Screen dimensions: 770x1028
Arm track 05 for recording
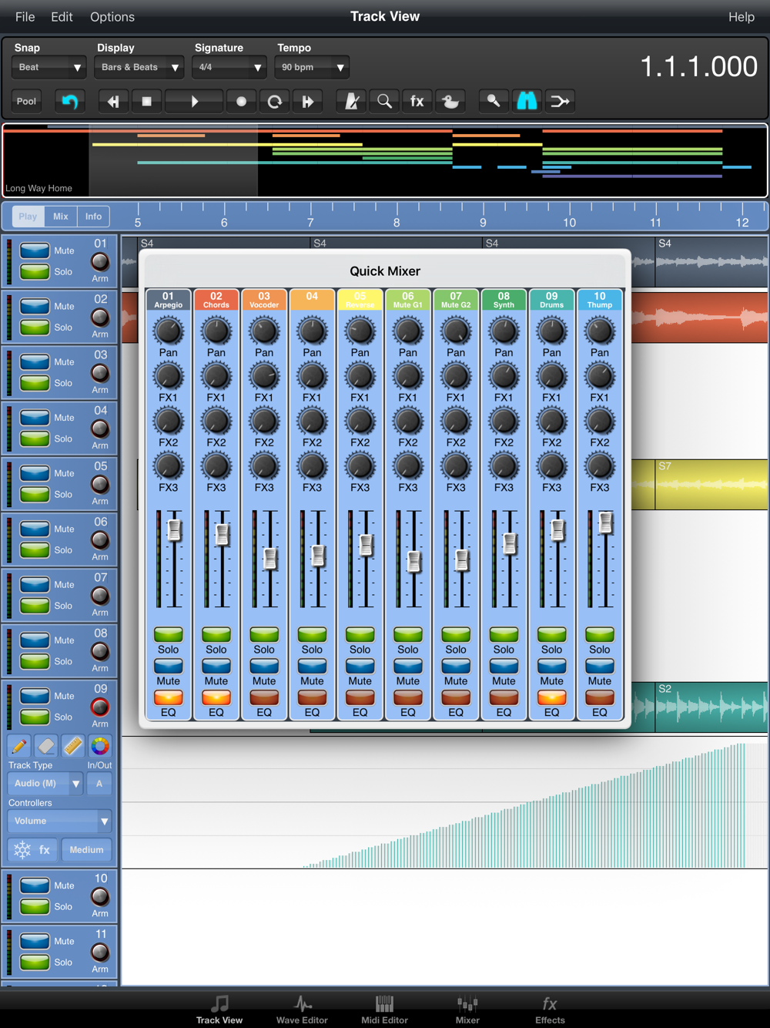coord(100,484)
